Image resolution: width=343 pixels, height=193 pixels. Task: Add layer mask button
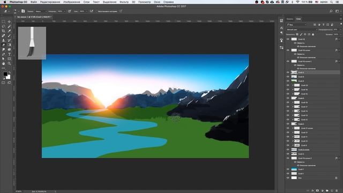(317, 191)
